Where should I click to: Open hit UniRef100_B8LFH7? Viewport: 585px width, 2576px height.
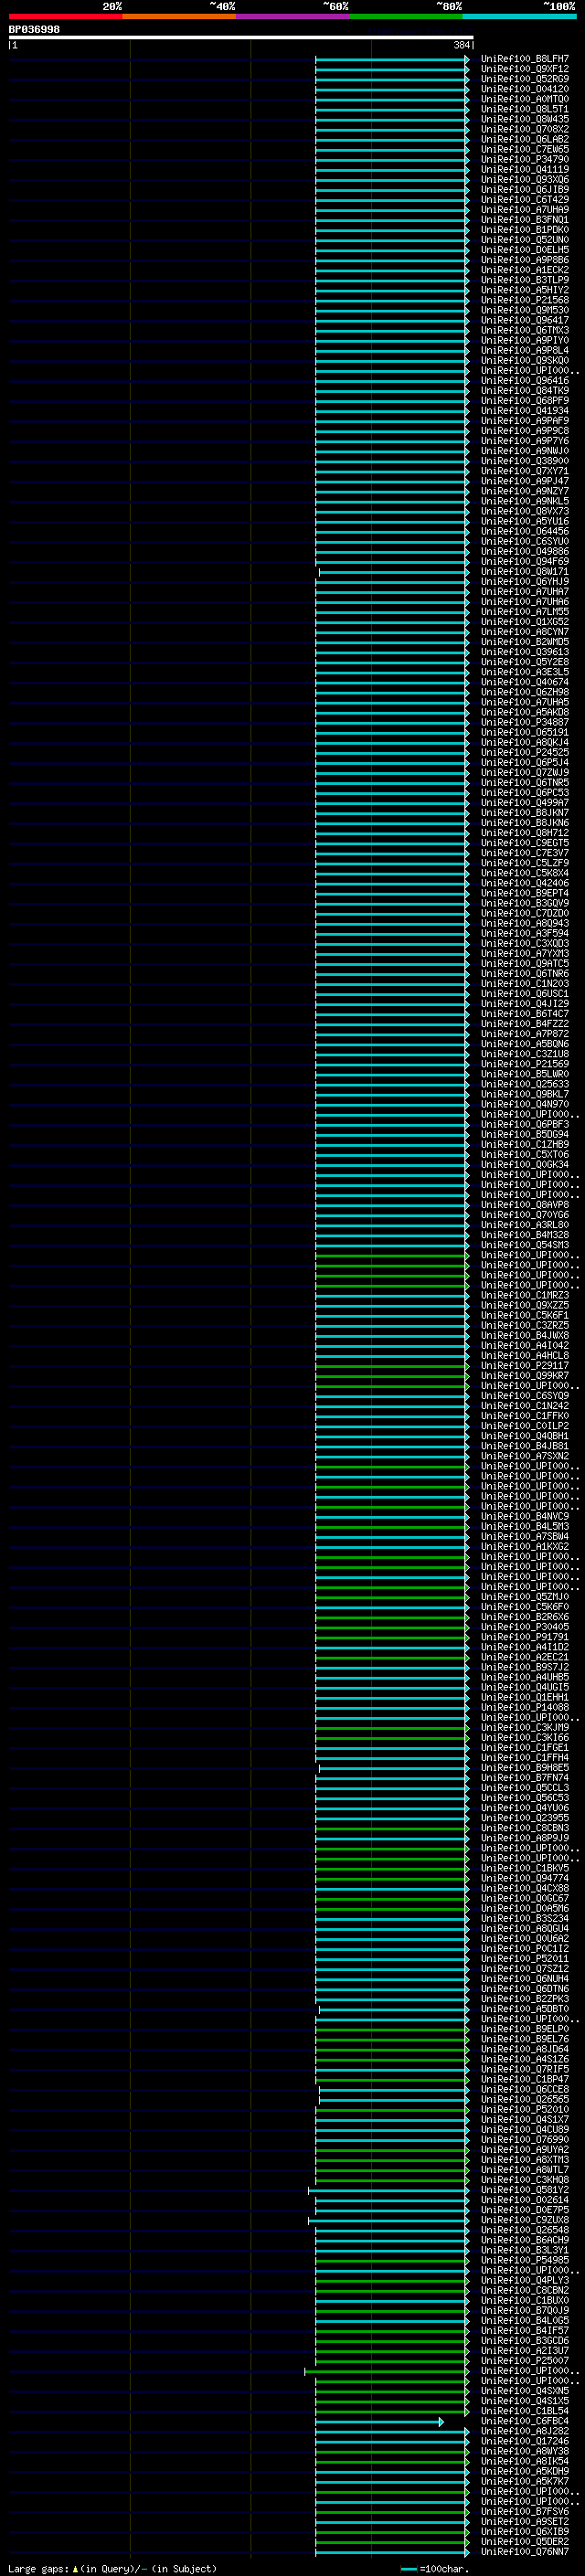[524, 59]
